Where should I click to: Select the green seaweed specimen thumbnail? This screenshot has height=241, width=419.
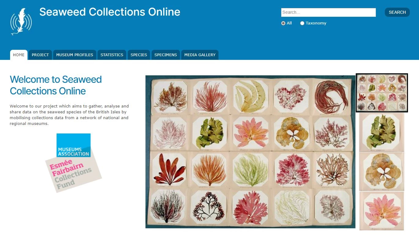[x=382, y=132]
